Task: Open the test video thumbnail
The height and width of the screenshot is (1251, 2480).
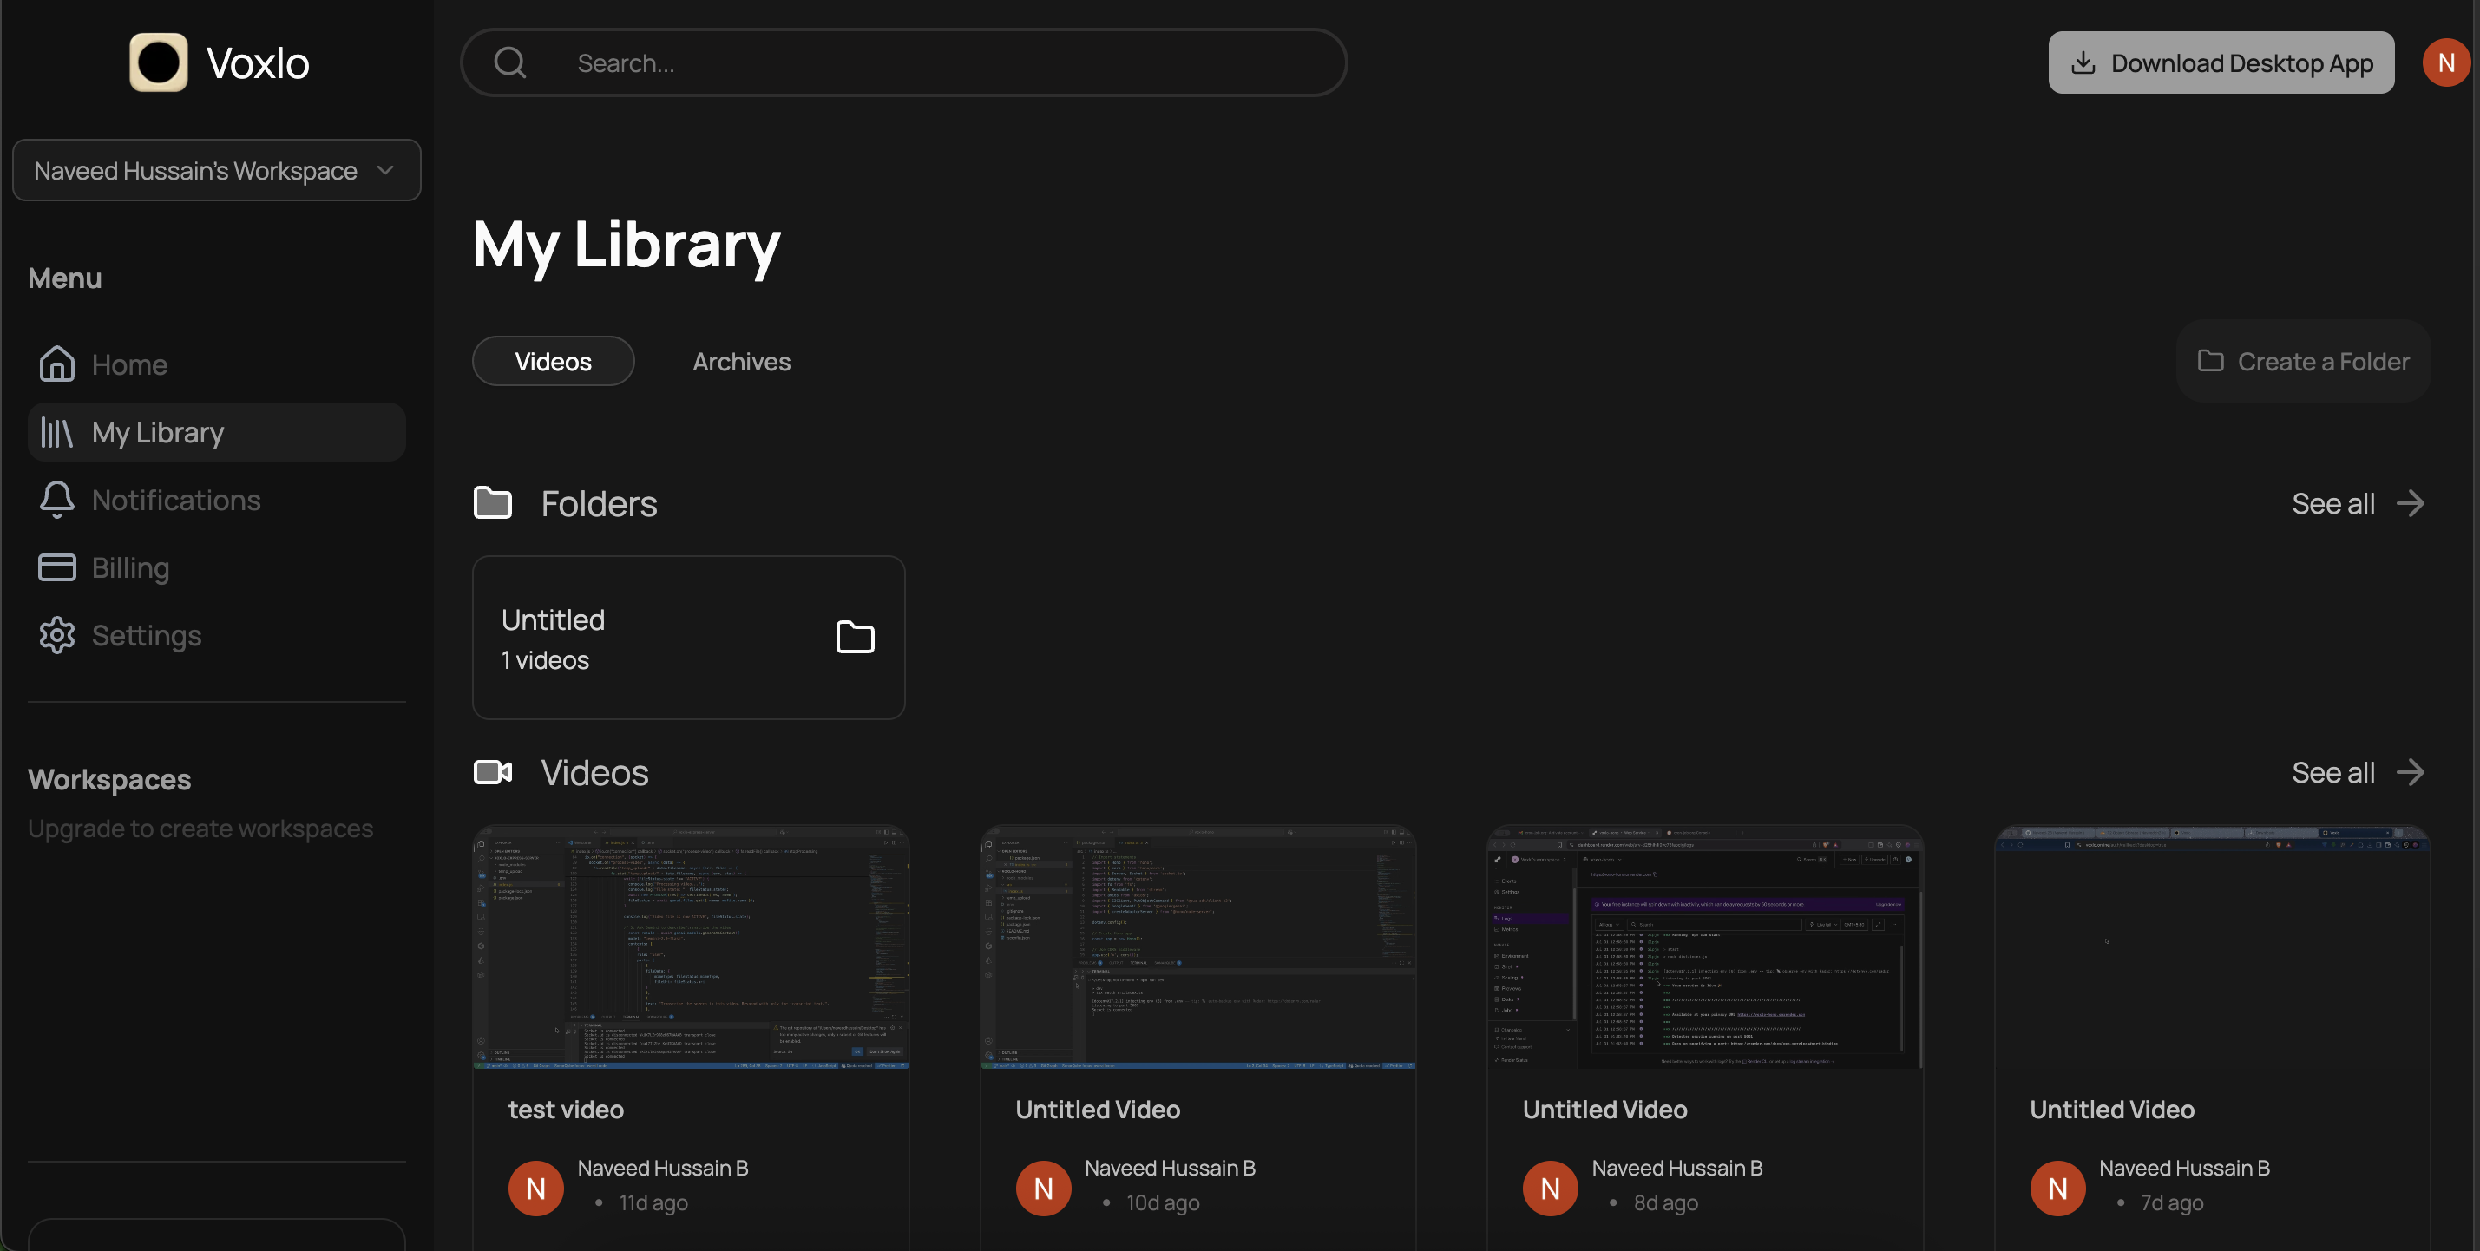Action: (690, 946)
